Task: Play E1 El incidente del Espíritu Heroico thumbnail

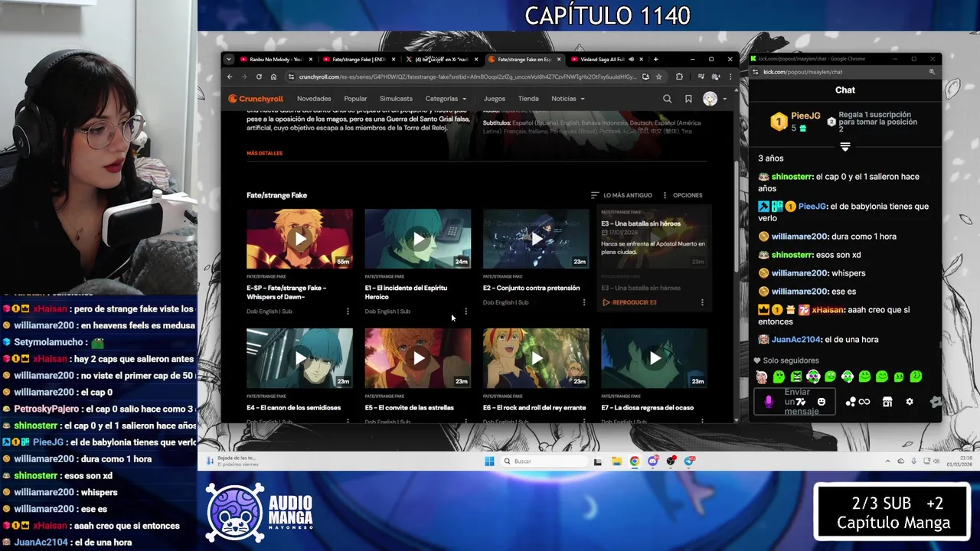Action: 418,239
